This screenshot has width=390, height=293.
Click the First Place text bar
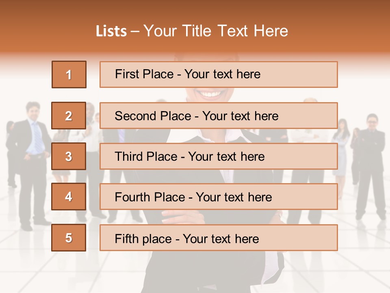click(x=219, y=74)
